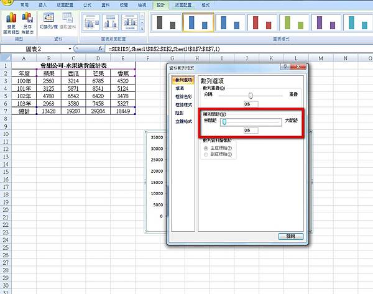Screen dimensions: 373x294
Task: Click cell with value 29204
Action: pyautogui.click(x=98, y=111)
